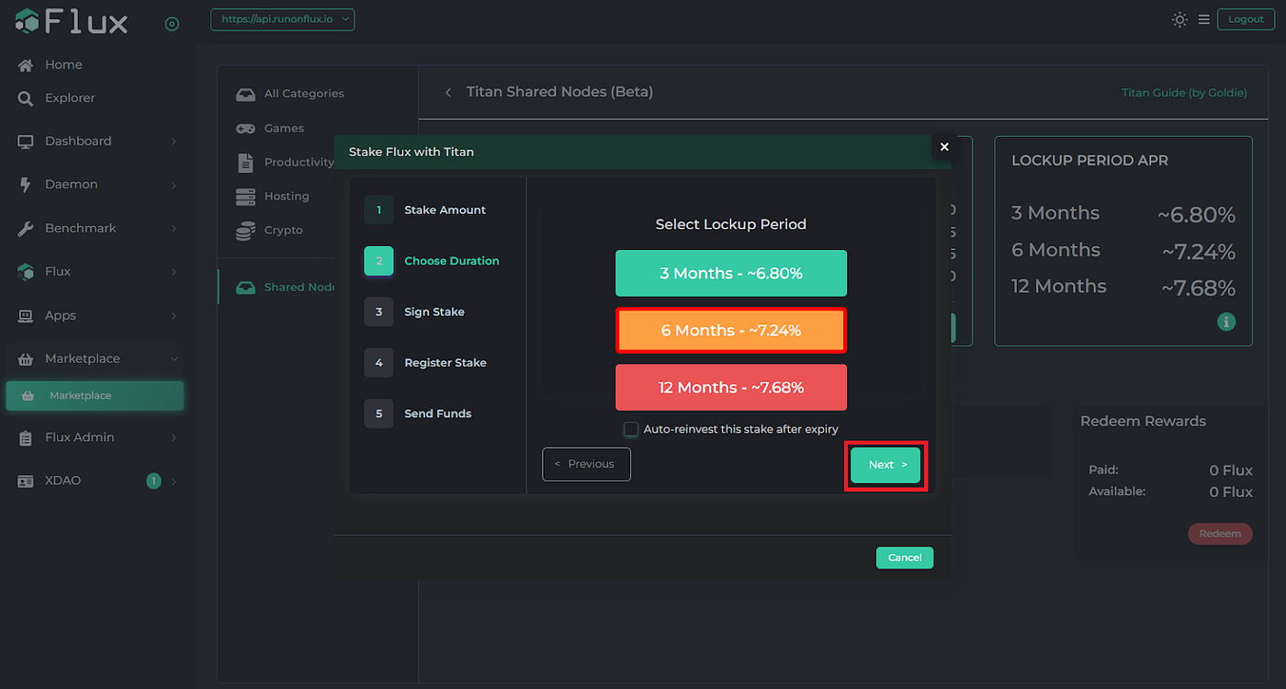Expand the Flux Admin menu chevron
The image size is (1286, 689).
coord(174,438)
